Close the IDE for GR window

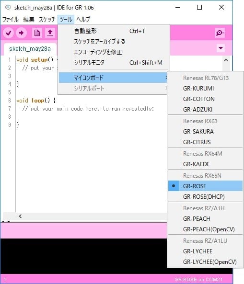pyautogui.click(x=221, y=8)
